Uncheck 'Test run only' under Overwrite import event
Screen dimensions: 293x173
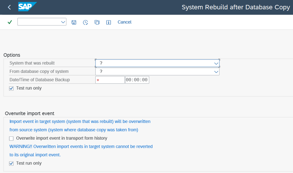click(x=11, y=164)
